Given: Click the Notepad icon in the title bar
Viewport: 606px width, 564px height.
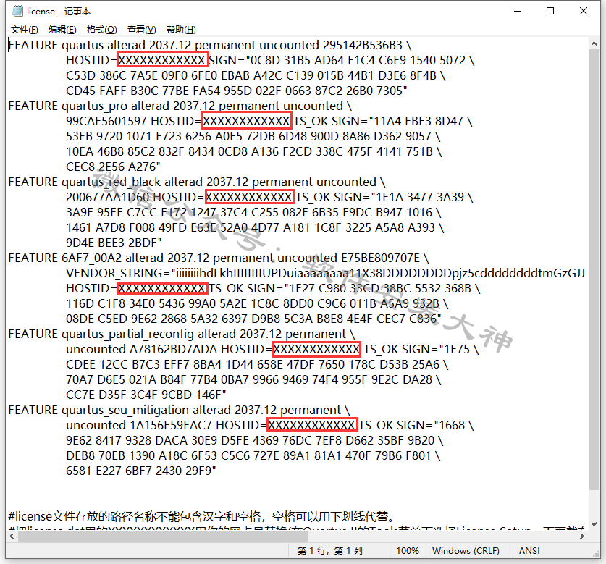Looking at the screenshot, I should pyautogui.click(x=17, y=11).
